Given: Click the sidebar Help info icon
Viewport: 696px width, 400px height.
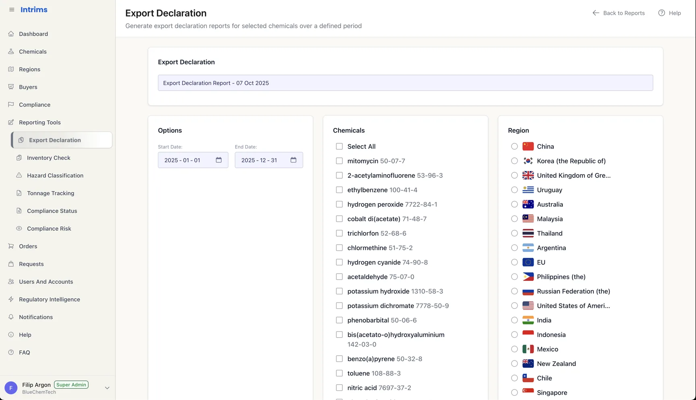Looking at the screenshot, I should click(x=11, y=335).
